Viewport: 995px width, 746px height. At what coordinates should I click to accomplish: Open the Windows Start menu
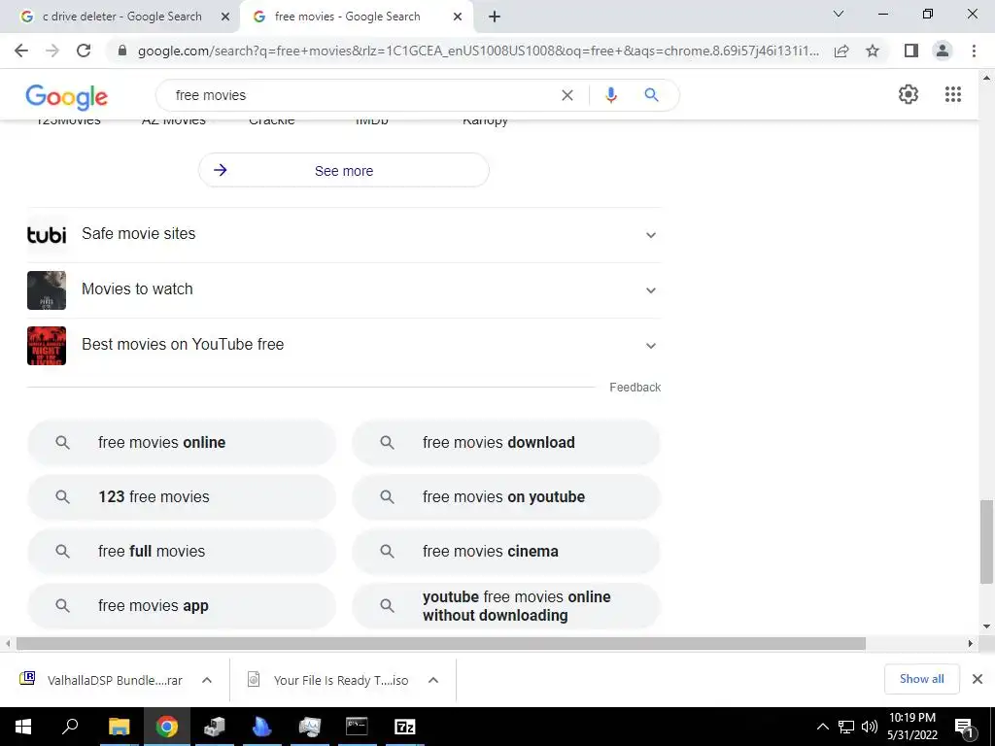click(23, 727)
